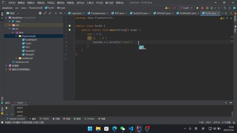This screenshot has width=237, height=133.
Task: Show hidden system tray icons chevron
Action: click(x=185, y=129)
